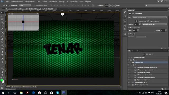169x95 pixels.
Task: Open the Фильтр menu
Action: click(x=62, y=2)
